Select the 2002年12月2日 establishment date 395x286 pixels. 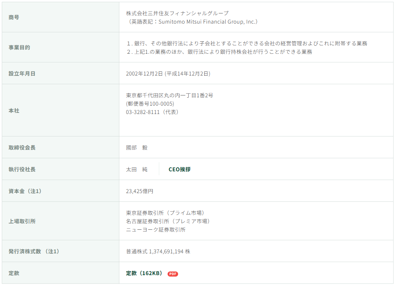click(x=144, y=74)
